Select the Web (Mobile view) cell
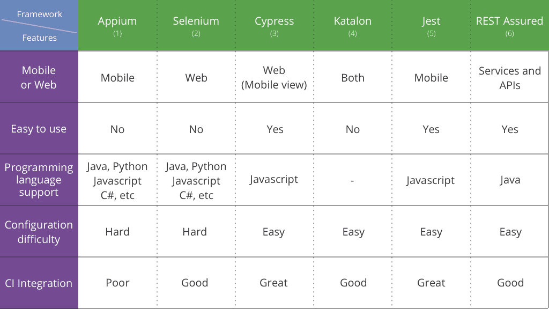549x309 pixels. [x=274, y=77]
